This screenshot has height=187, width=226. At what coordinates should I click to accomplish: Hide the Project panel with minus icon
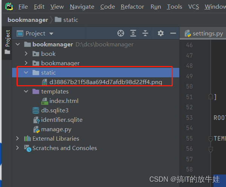click(x=173, y=33)
